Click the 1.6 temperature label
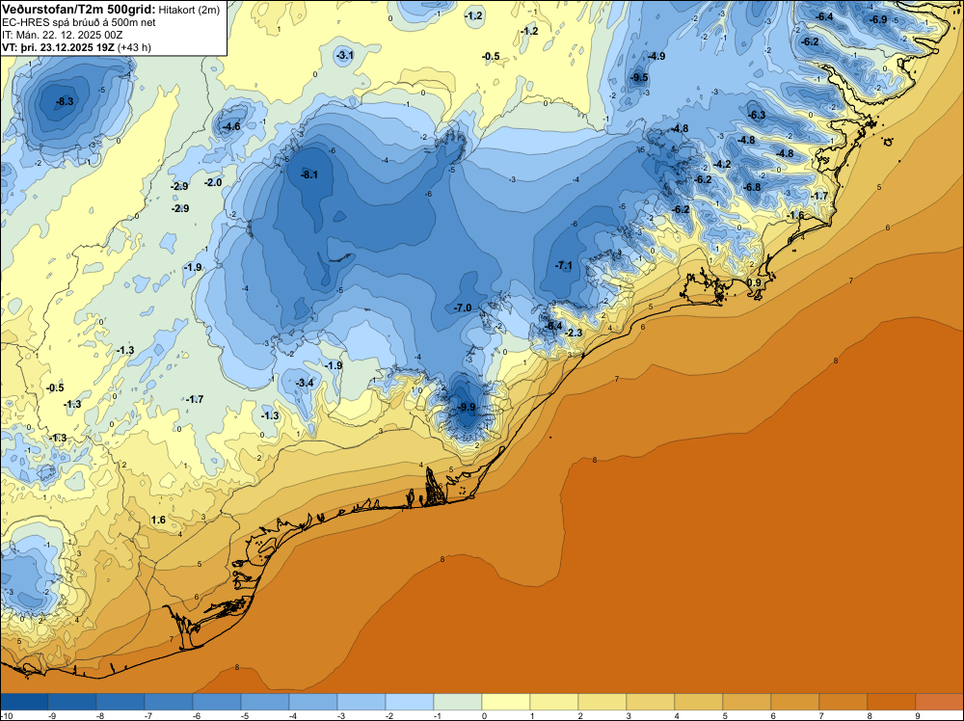The image size is (964, 721). [158, 520]
